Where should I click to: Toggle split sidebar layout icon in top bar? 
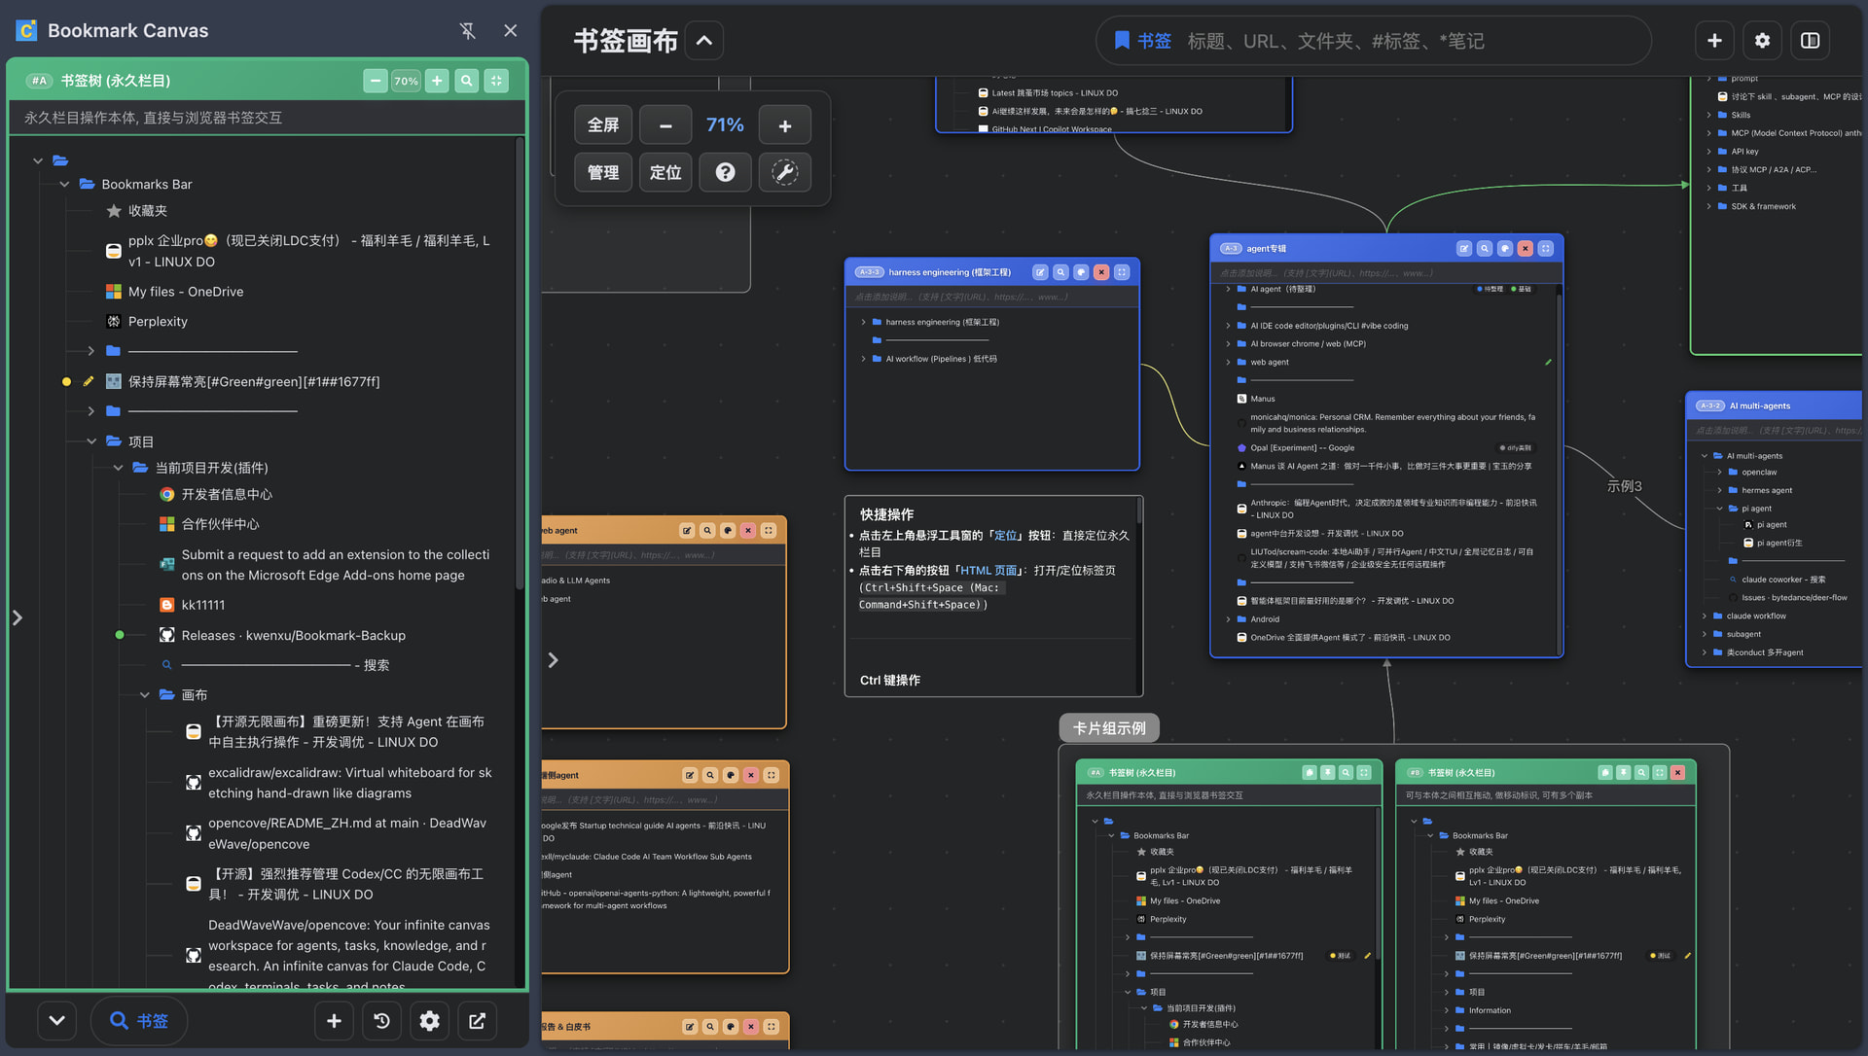(1810, 41)
